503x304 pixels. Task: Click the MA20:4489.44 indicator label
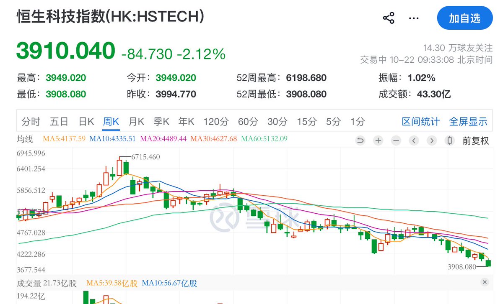[x=163, y=139]
